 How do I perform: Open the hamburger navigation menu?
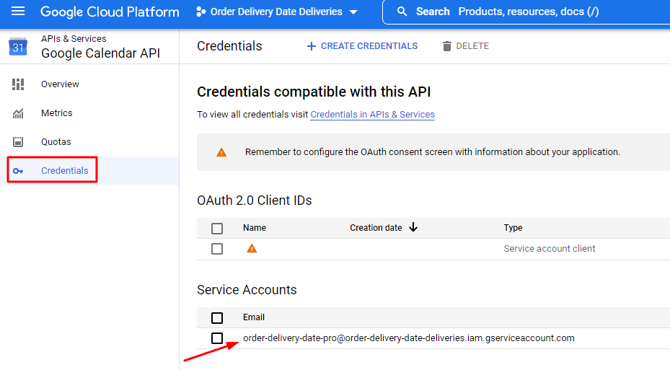[x=18, y=11]
